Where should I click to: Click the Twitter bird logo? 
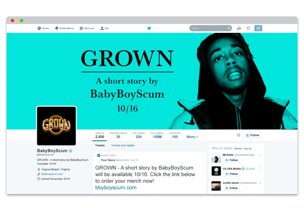[149, 28]
